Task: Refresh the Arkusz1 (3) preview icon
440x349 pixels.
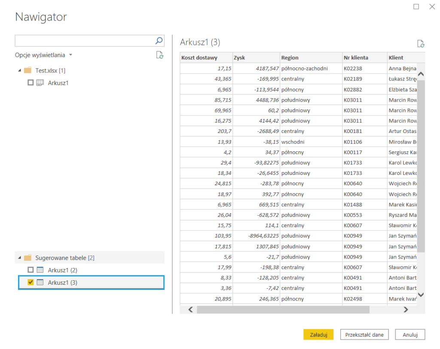Action: click(x=421, y=44)
